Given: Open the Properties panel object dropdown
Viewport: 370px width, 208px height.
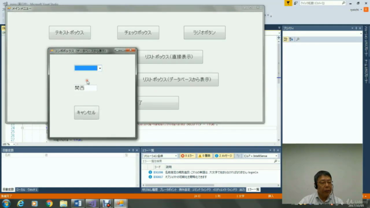Looking at the screenshot, I should [x=361, y=34].
